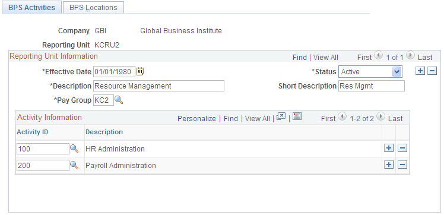
Task: Select the Payroll Administration description text
Action: (120, 166)
